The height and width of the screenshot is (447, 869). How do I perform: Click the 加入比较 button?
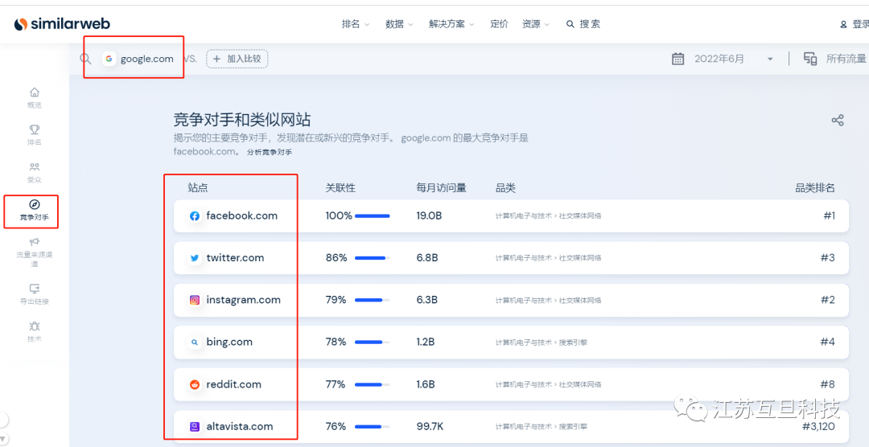tap(237, 59)
